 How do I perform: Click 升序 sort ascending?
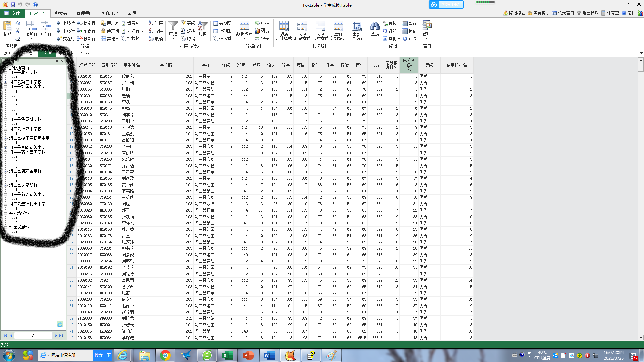click(156, 23)
